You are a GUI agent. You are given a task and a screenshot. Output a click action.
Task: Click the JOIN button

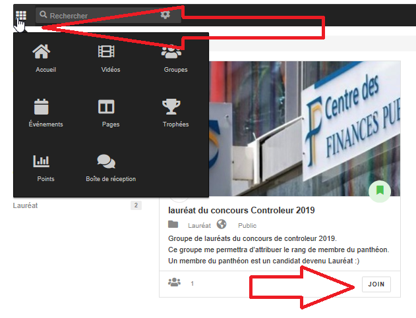376,284
